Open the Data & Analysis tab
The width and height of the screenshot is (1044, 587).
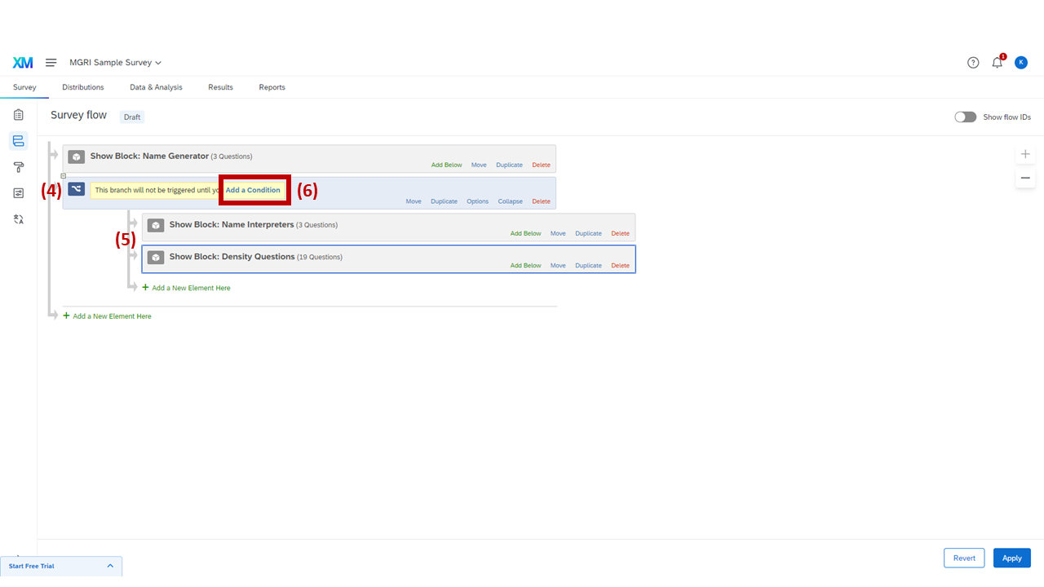pos(156,87)
